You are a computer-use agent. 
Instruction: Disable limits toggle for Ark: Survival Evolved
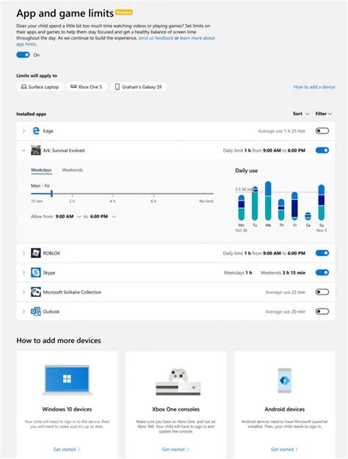[322, 151]
